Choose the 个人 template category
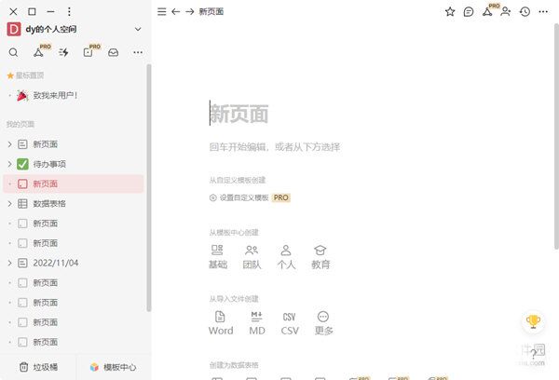Image resolution: width=559 pixels, height=380 pixels. point(286,257)
